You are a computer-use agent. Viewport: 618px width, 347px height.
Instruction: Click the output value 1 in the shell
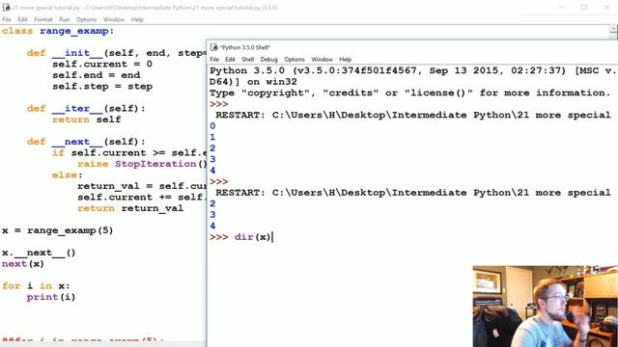tap(212, 137)
